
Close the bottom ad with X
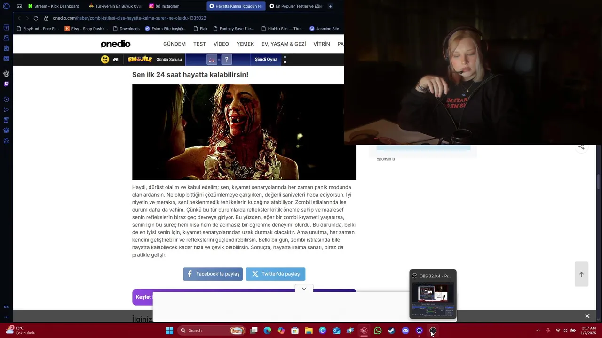coord(587,316)
